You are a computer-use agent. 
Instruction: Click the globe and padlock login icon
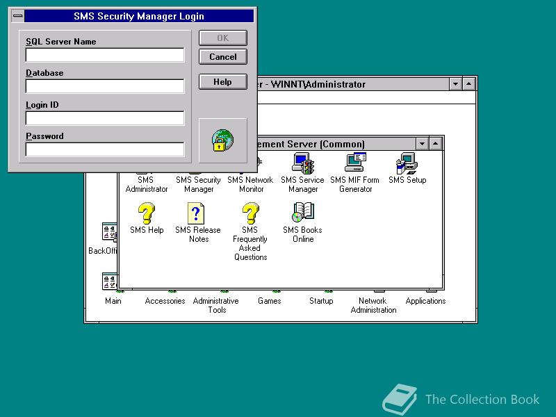[222, 140]
